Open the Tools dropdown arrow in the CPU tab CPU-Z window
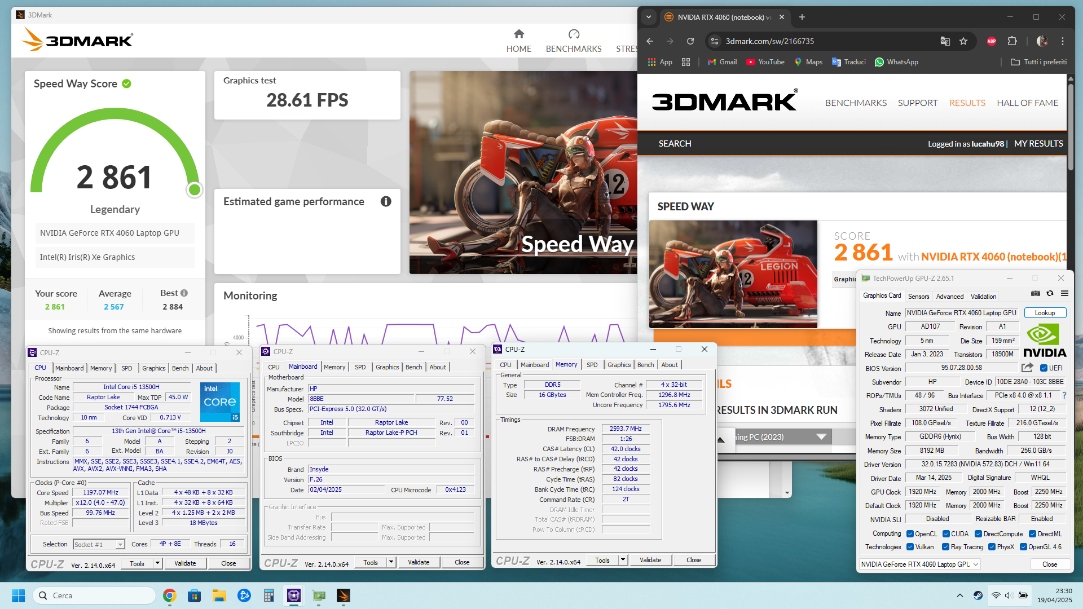Image resolution: width=1083 pixels, height=609 pixels. point(157,563)
